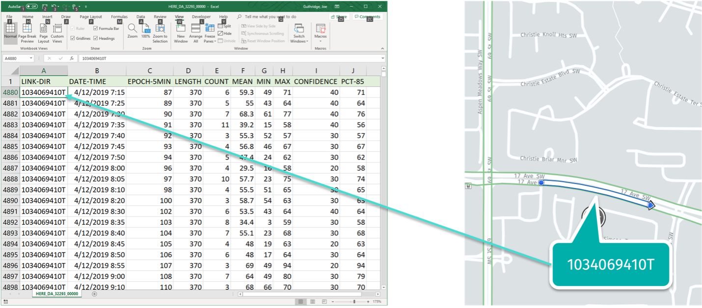Adjust the status bar zoom slider
Image resolution: width=702 pixels, height=308 pixels.
click(354, 302)
